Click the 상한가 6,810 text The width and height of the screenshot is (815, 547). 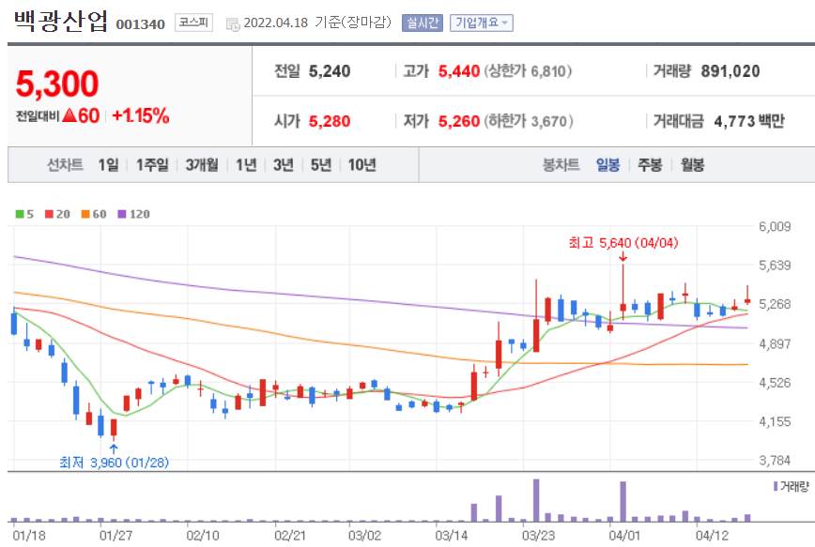coord(528,71)
